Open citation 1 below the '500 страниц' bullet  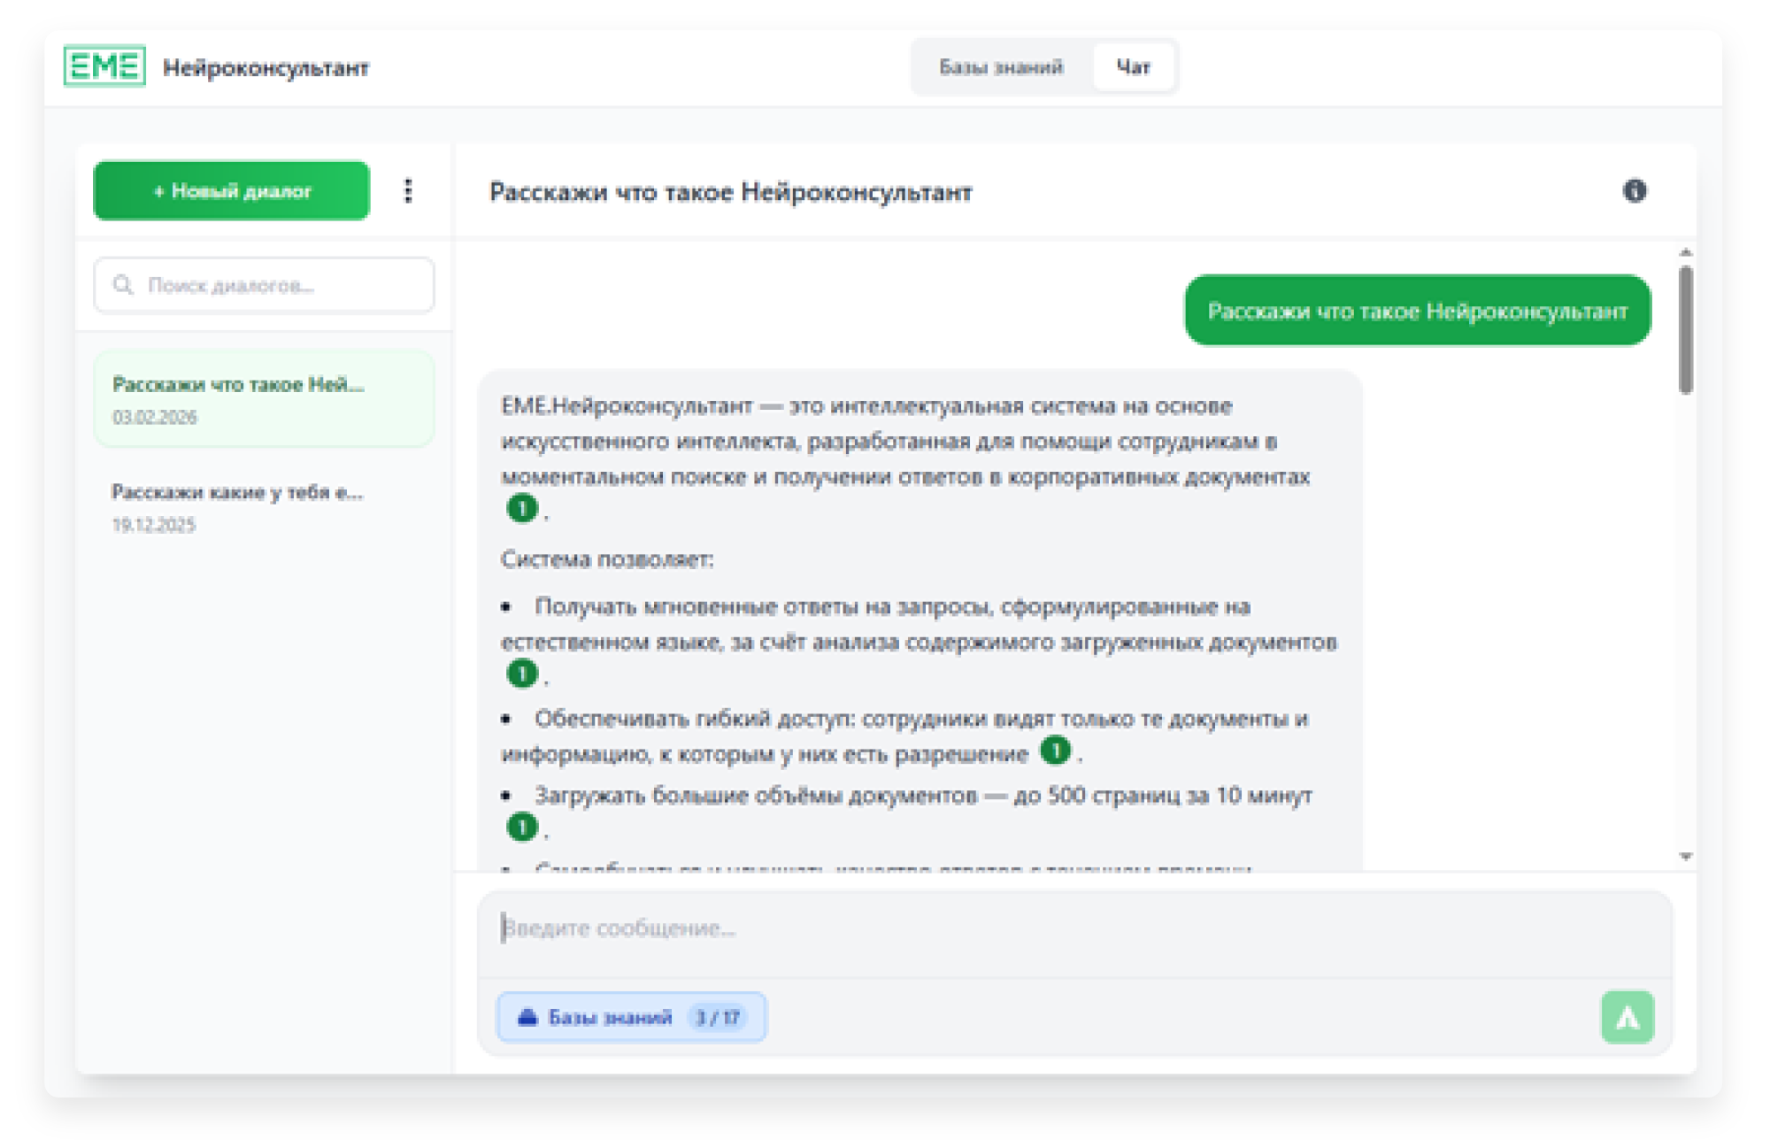[522, 828]
